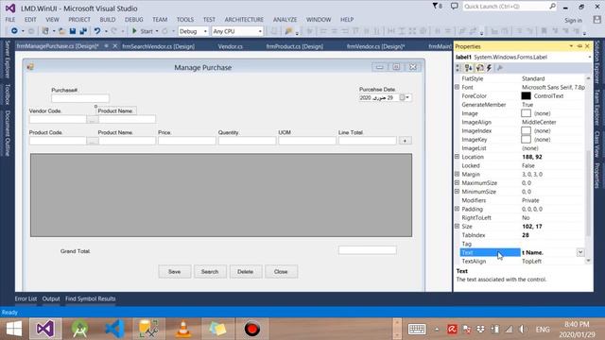
Task: Expand the Size property
Action: click(458, 227)
